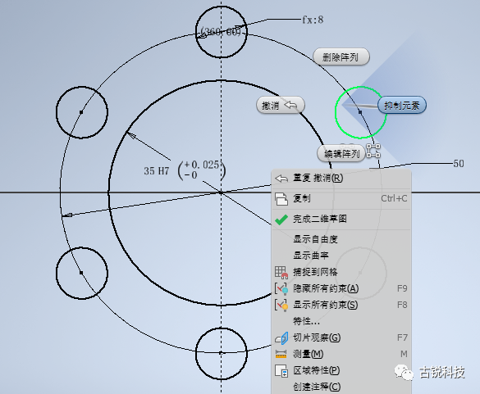Select 区域特性(P) menu entry
The image size is (480, 394).
pyautogui.click(x=341, y=370)
